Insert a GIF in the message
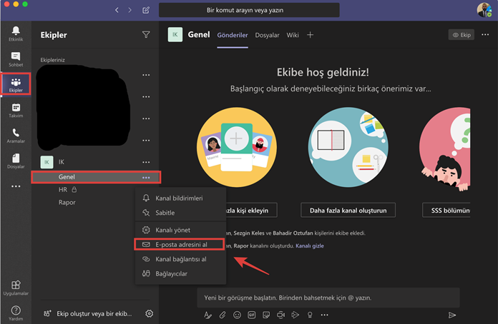Image resolution: width=498 pixels, height=324 pixels. pos(252,315)
